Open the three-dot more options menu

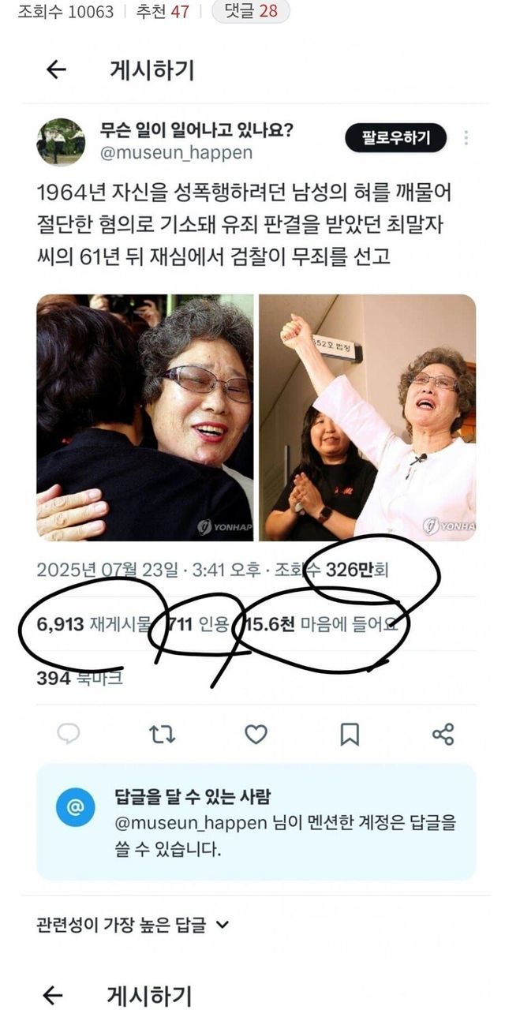(466, 138)
